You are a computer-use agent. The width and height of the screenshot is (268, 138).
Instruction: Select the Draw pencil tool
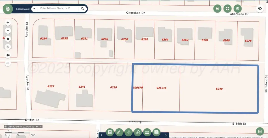coord(119,132)
